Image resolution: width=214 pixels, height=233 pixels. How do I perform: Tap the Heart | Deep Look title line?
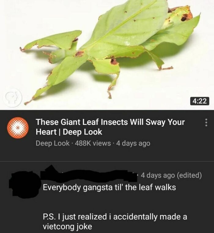(69, 132)
